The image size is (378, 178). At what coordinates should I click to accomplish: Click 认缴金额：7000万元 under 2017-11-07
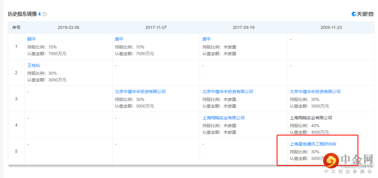tap(134, 54)
